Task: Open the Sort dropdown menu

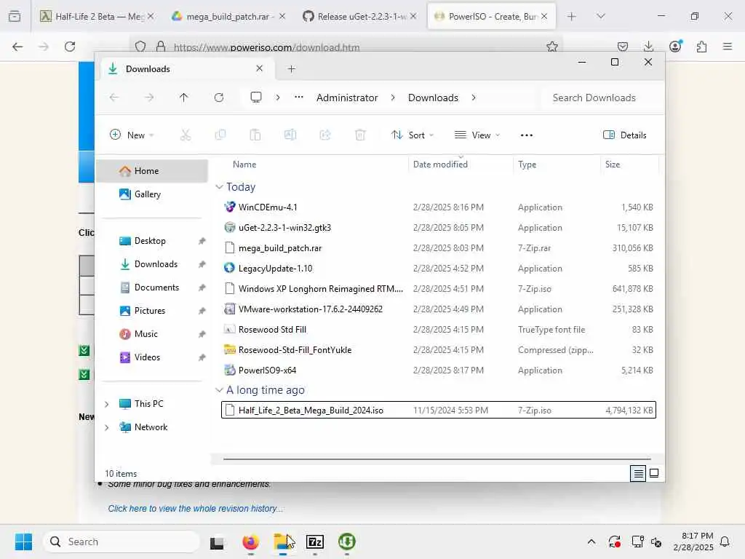Action: pos(412,135)
